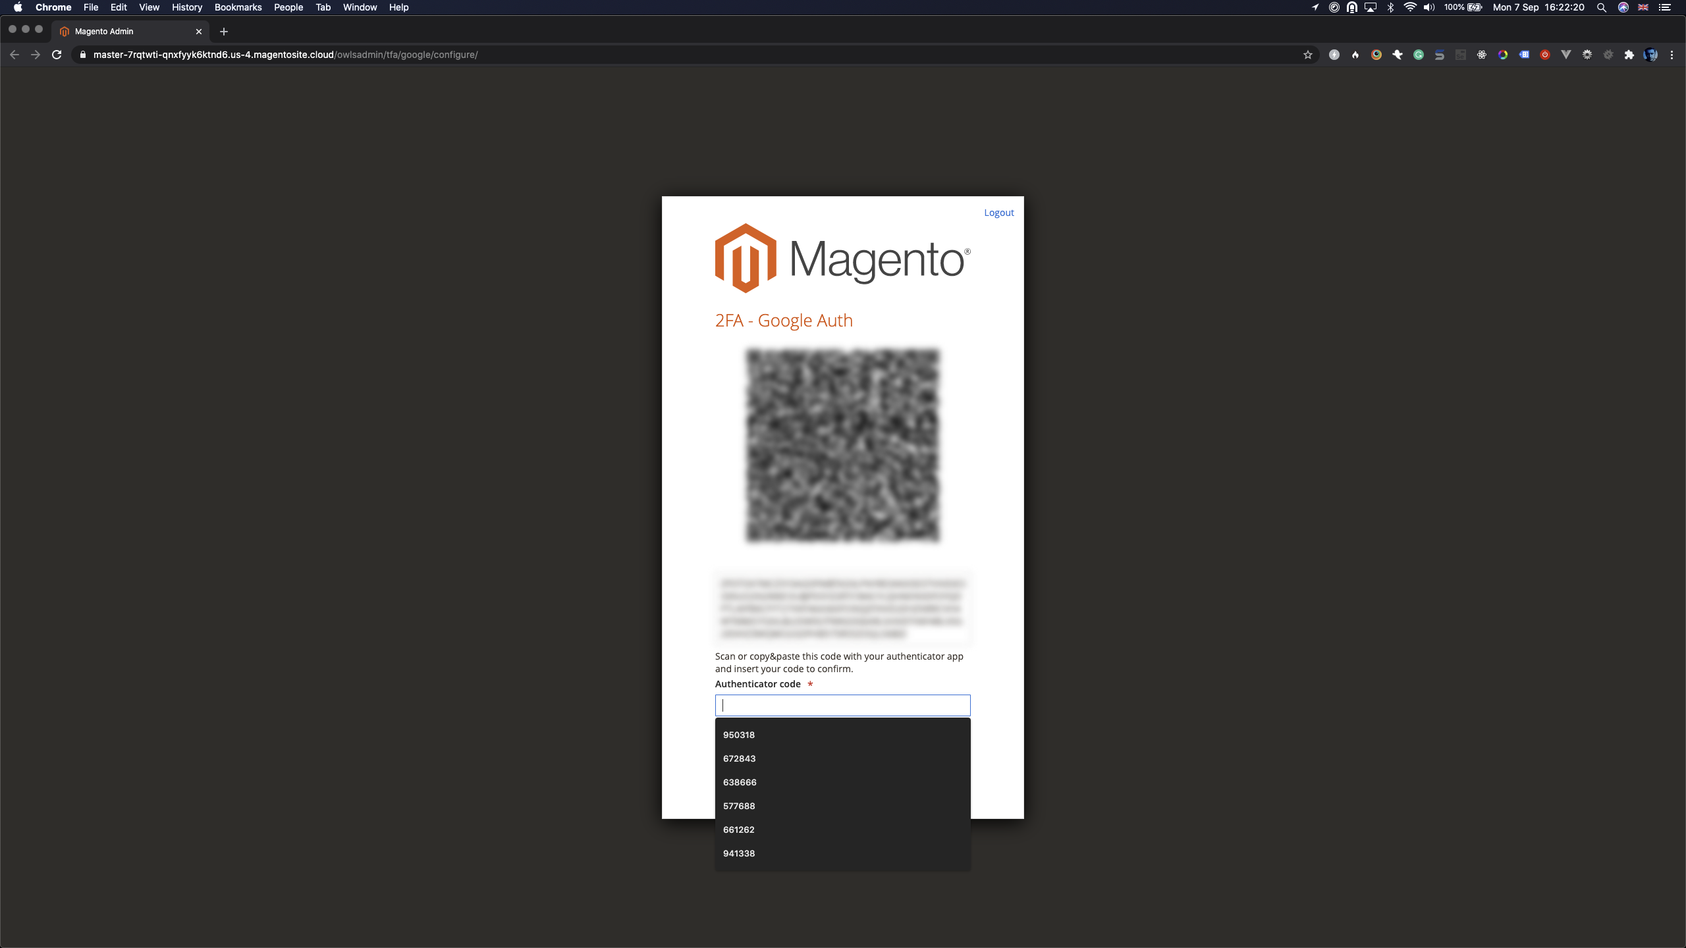Open the History menu
Image resolution: width=1686 pixels, height=948 pixels.
click(x=186, y=7)
